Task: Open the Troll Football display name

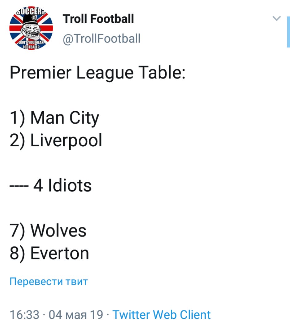Action: pyautogui.click(x=98, y=19)
